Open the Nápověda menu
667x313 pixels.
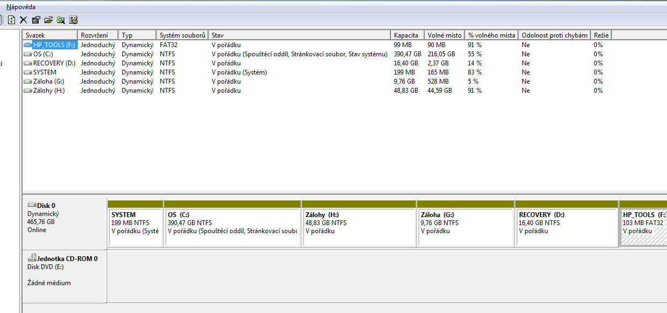tap(20, 7)
